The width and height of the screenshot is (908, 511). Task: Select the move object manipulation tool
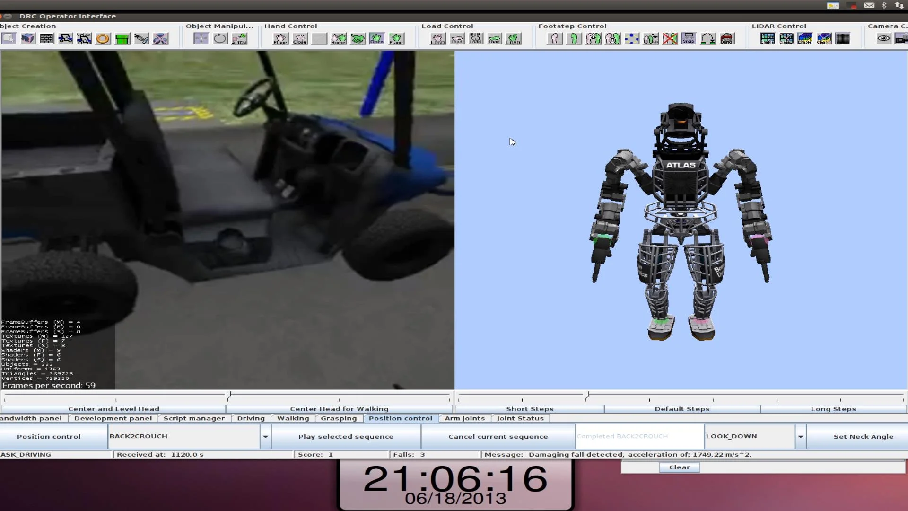[x=201, y=38]
